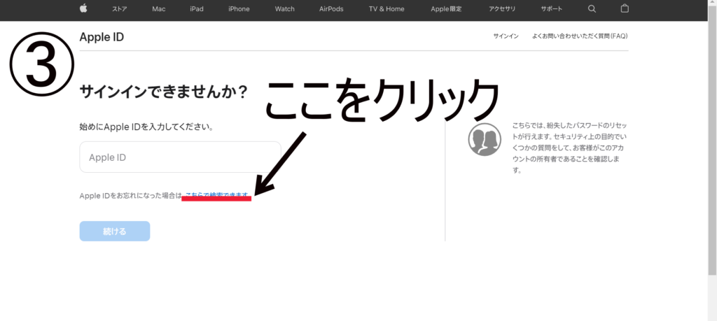Click the サインインできませんか？ heading

click(164, 92)
